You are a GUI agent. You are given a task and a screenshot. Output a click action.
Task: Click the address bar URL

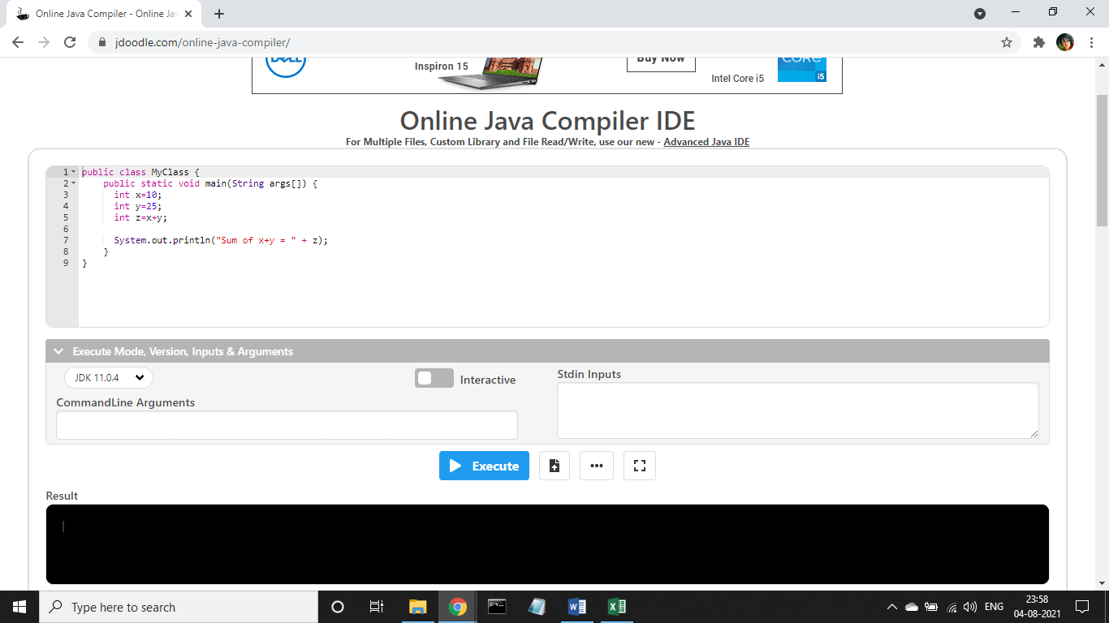tap(203, 42)
